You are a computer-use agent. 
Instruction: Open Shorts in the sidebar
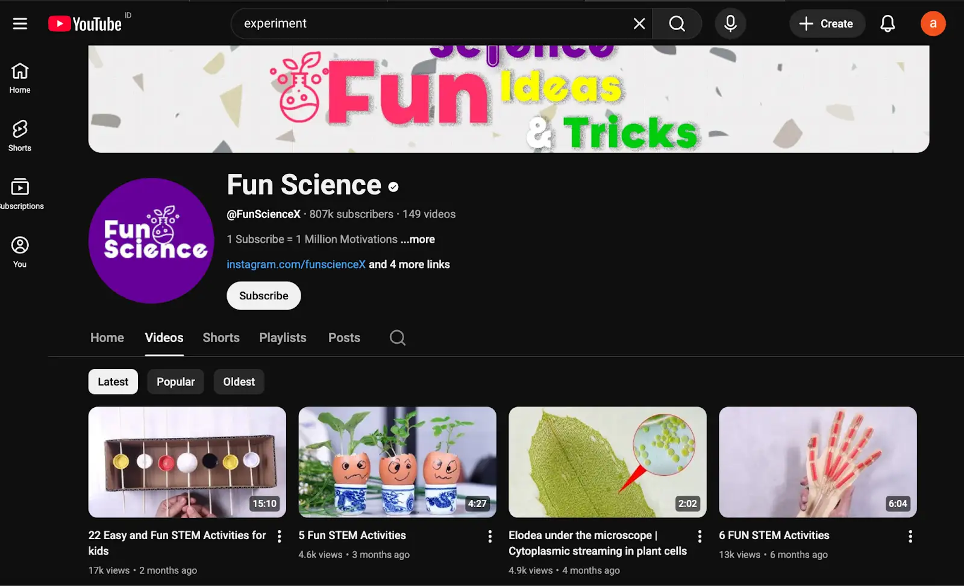pos(20,136)
